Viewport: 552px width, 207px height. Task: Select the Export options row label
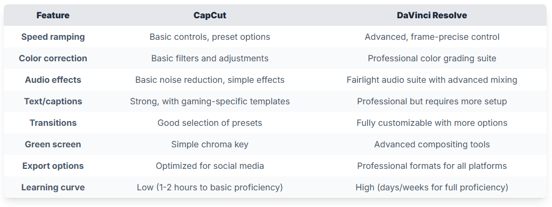[x=53, y=166]
